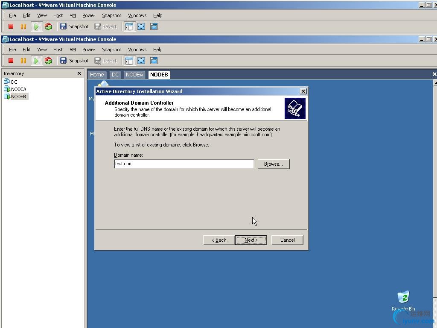
Task: Click the green Power On icon in the upper console window
Action: click(x=36, y=26)
